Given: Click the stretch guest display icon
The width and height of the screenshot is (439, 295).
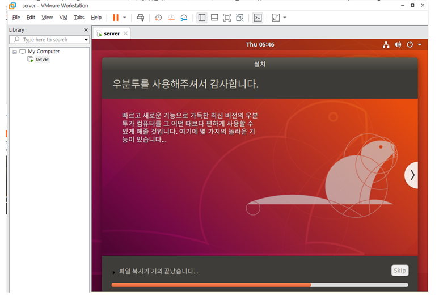Looking at the screenshot, I should [x=276, y=18].
